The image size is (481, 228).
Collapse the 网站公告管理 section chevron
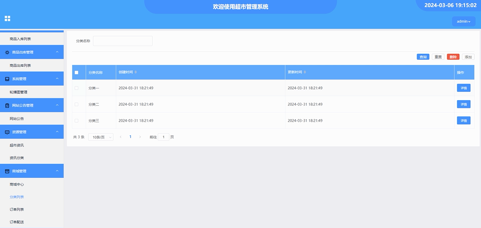[x=57, y=105]
